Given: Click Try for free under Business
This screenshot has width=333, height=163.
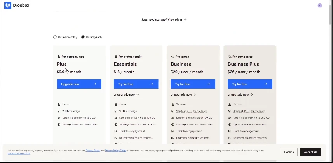Looking at the screenshot, I should pos(193,84).
